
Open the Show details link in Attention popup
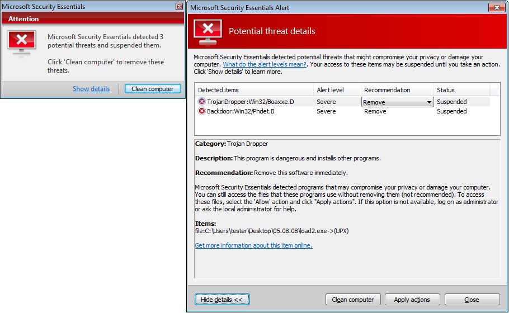click(x=91, y=88)
